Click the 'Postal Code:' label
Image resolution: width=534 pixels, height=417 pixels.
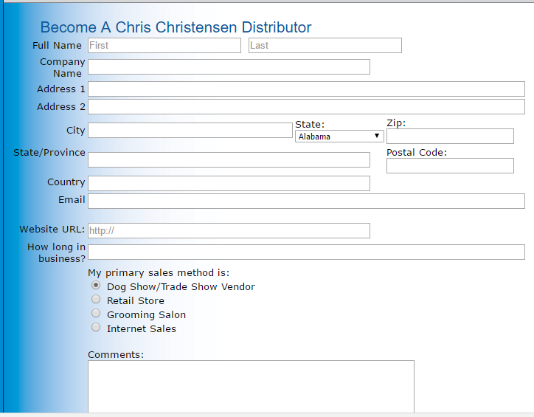pyautogui.click(x=417, y=152)
